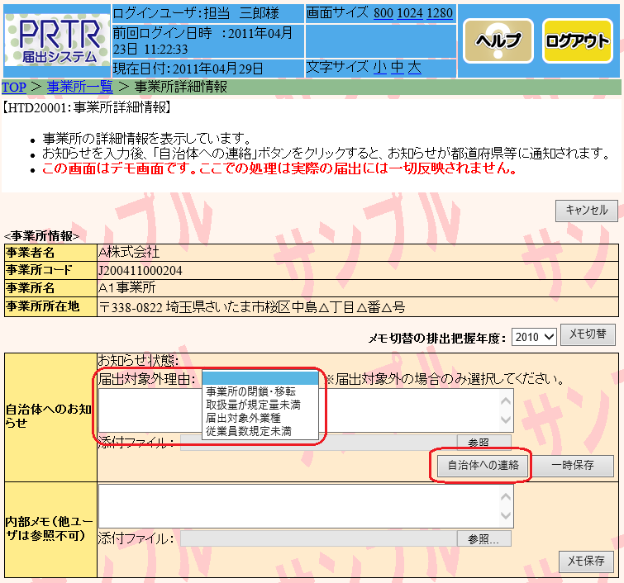Click 内部メモ attachment file field
Viewport: 624px width, 583px height.
pyautogui.click(x=318, y=539)
